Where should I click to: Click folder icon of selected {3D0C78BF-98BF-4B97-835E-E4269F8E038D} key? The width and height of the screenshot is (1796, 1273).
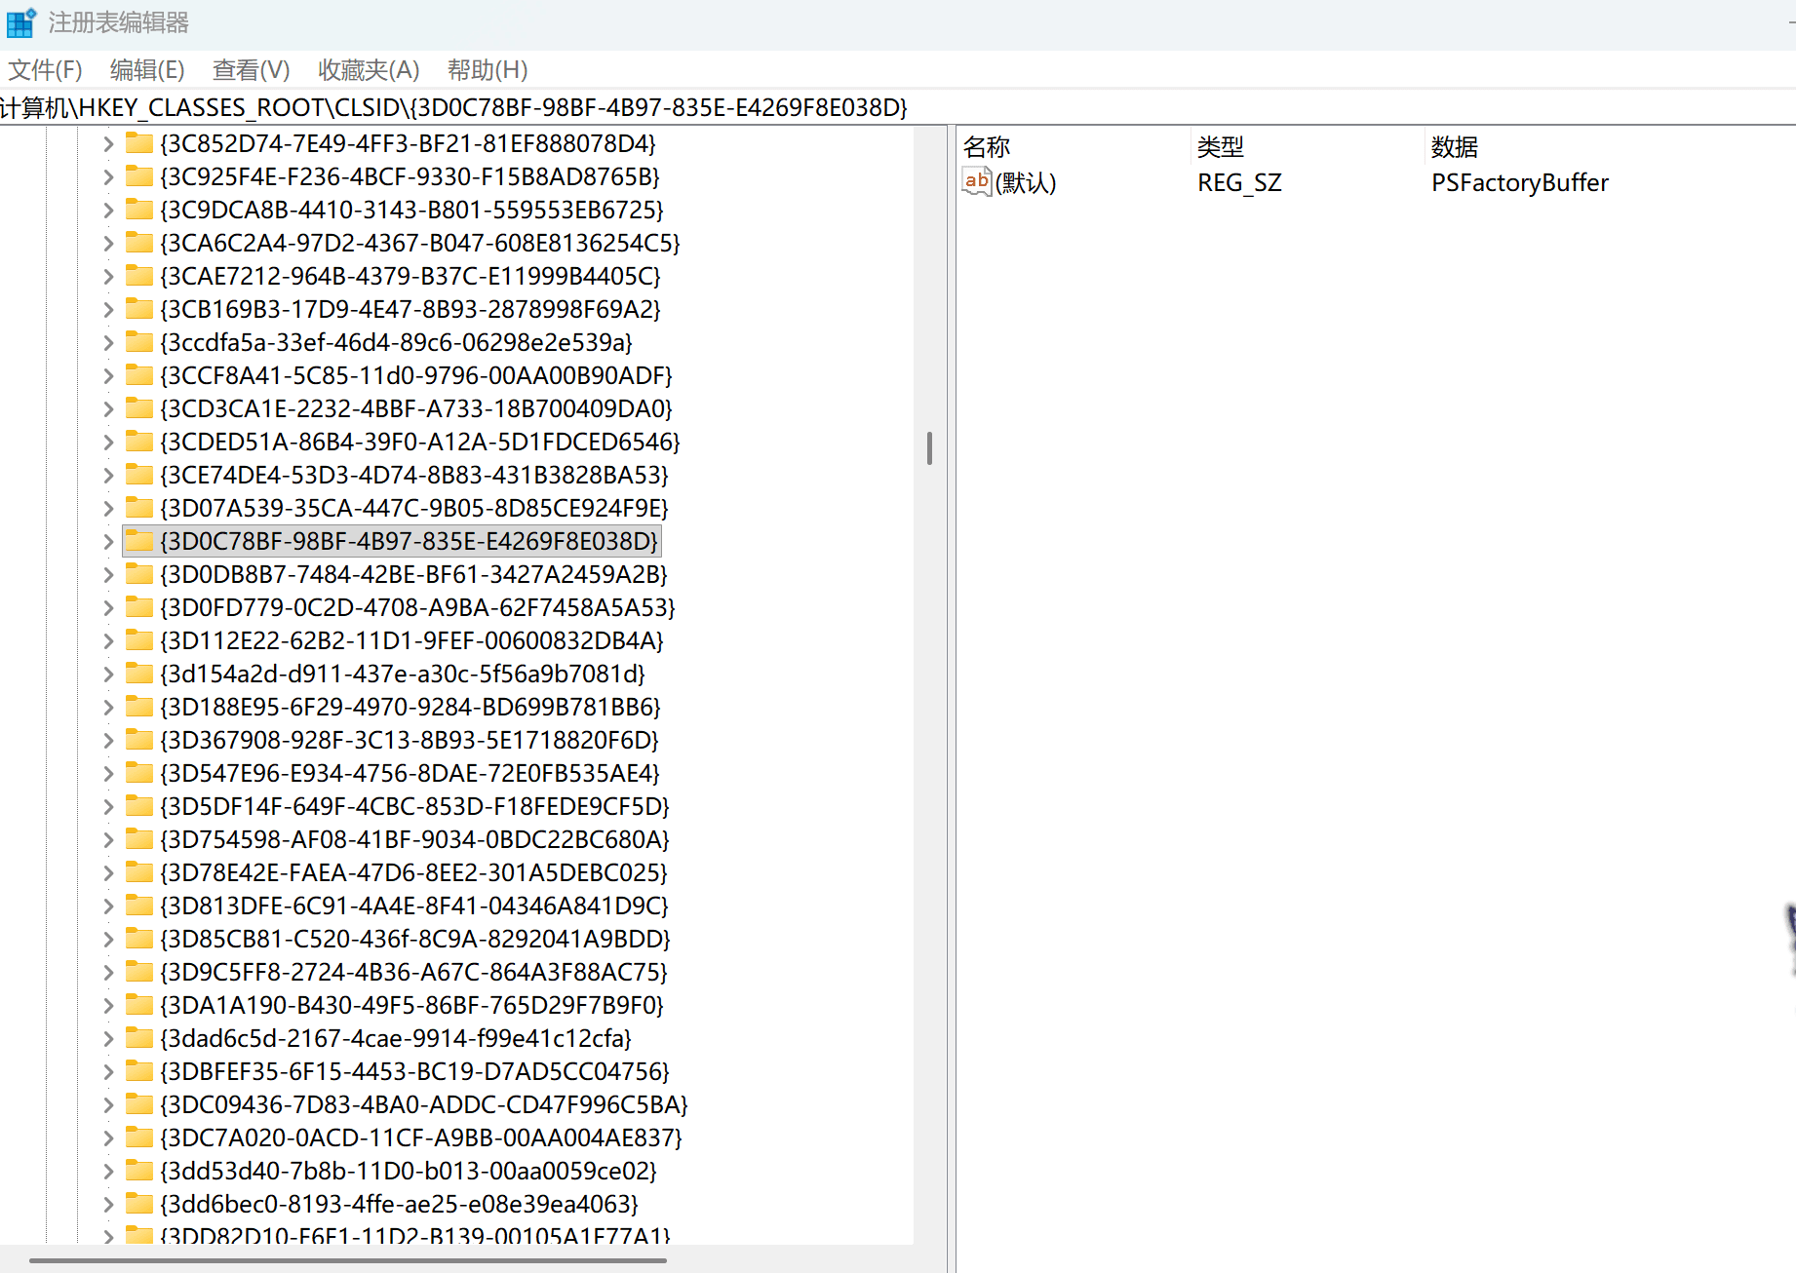tap(139, 542)
